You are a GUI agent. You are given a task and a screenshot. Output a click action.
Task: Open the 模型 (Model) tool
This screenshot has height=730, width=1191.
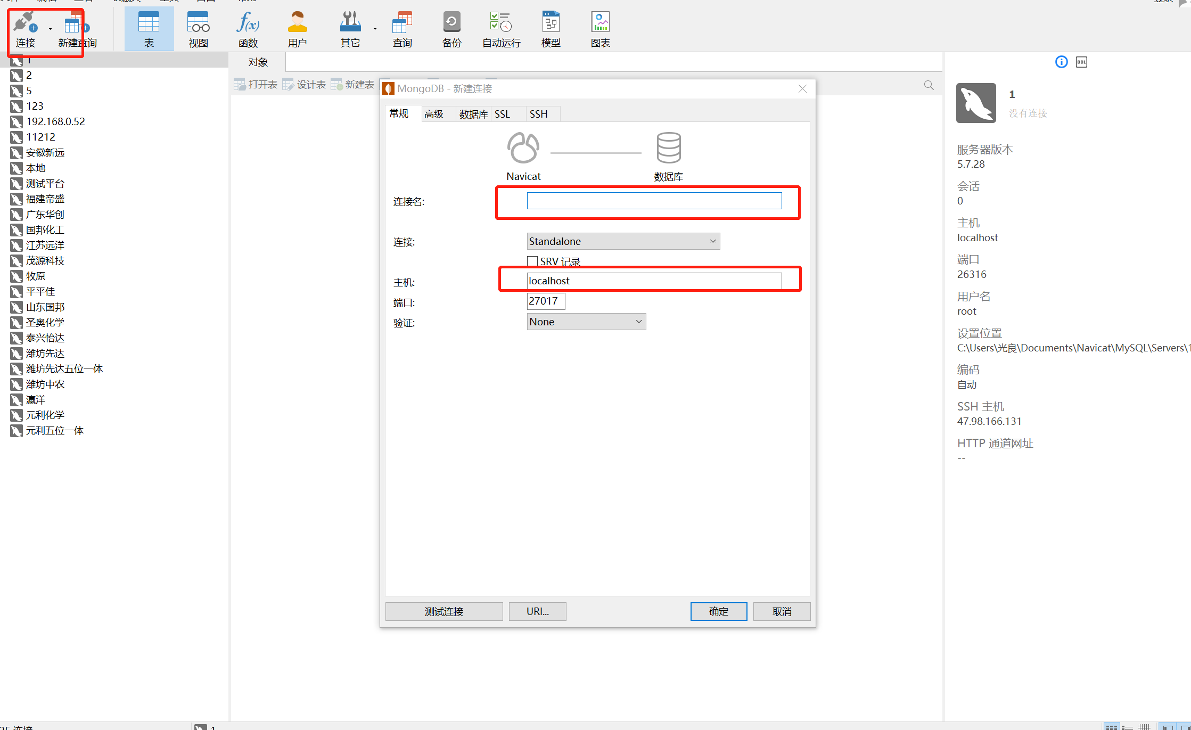click(x=551, y=29)
